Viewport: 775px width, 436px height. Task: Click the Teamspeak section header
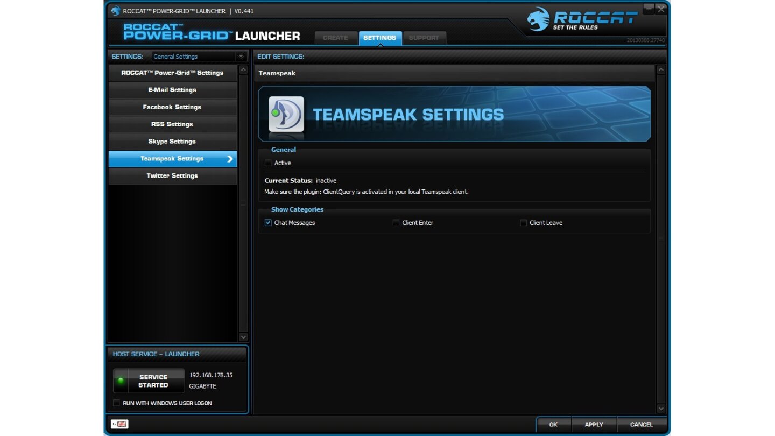454,73
